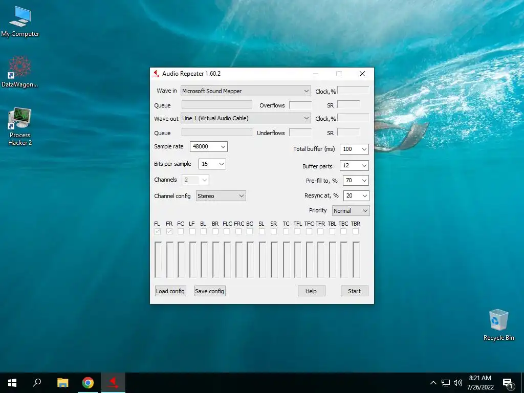This screenshot has width=524, height=393.
Task: Click the Overflows counter field
Action: click(x=300, y=105)
